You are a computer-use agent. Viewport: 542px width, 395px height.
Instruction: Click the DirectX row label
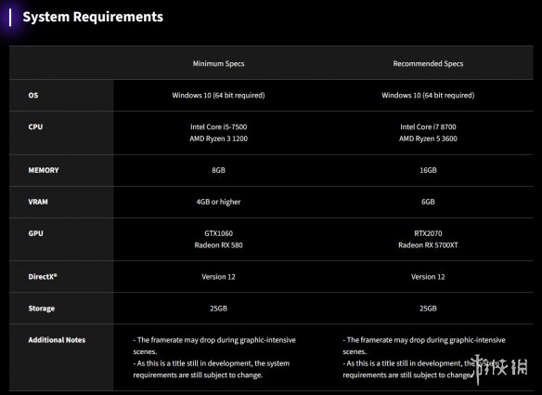(x=43, y=277)
